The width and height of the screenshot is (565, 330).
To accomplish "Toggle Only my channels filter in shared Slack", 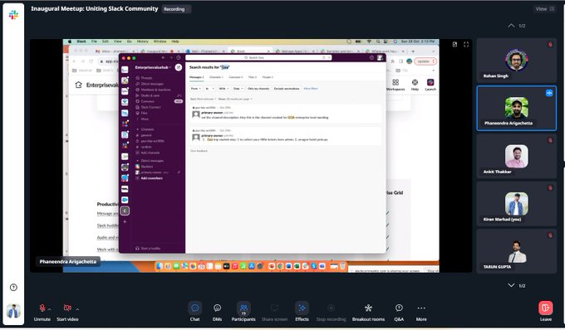I will pos(258,89).
